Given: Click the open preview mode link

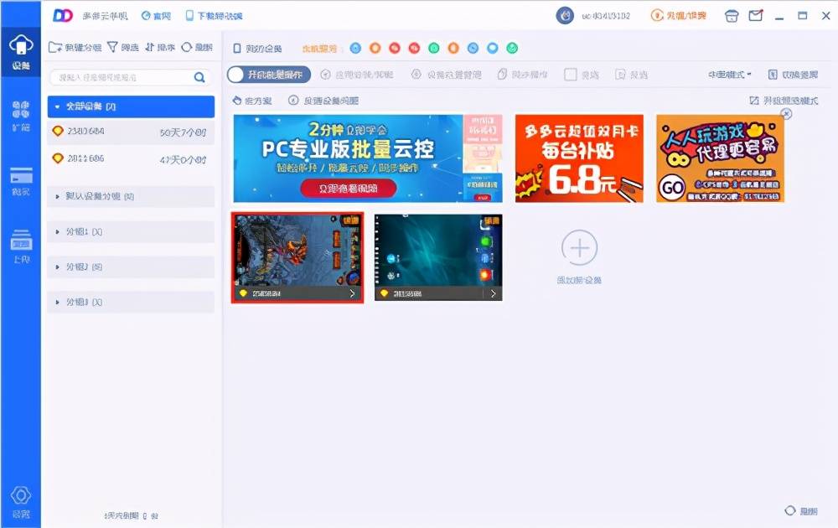Looking at the screenshot, I should pos(784,101).
